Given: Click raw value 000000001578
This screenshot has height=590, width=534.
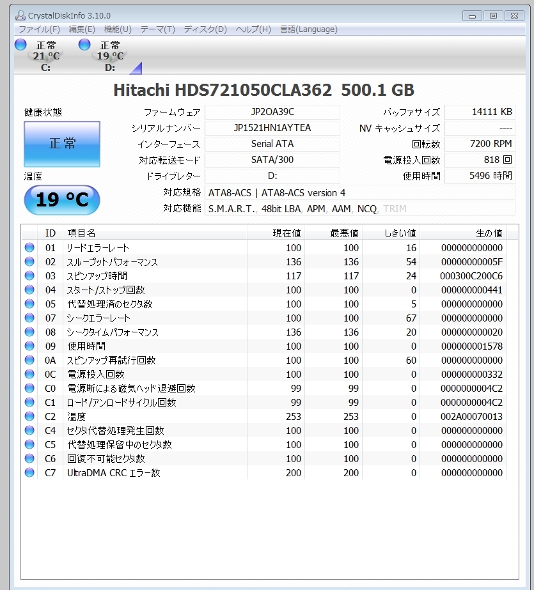Looking at the screenshot, I should click(x=472, y=346).
